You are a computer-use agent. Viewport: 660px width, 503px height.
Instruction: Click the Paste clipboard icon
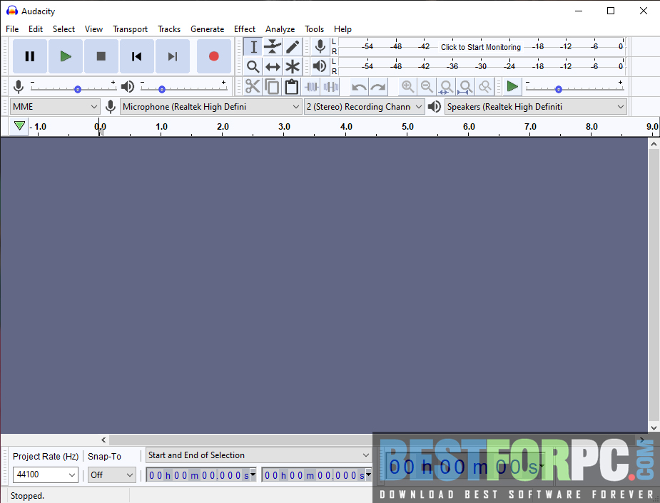(x=292, y=87)
